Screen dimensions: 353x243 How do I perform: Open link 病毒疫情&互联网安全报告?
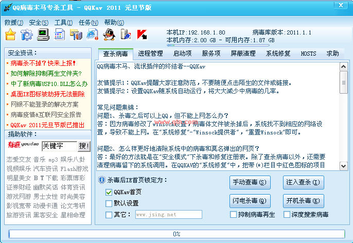click(46, 115)
